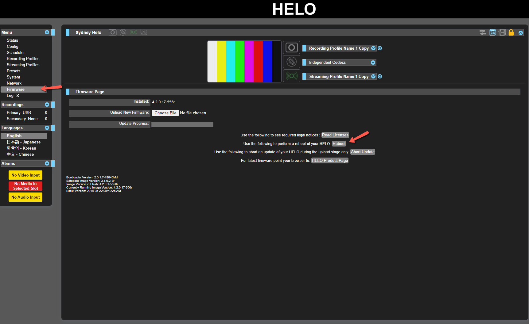Click the Abort Update button
The height and width of the screenshot is (324, 529).
[x=363, y=152]
